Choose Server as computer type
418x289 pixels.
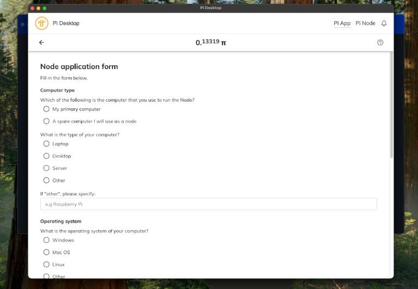click(x=46, y=168)
